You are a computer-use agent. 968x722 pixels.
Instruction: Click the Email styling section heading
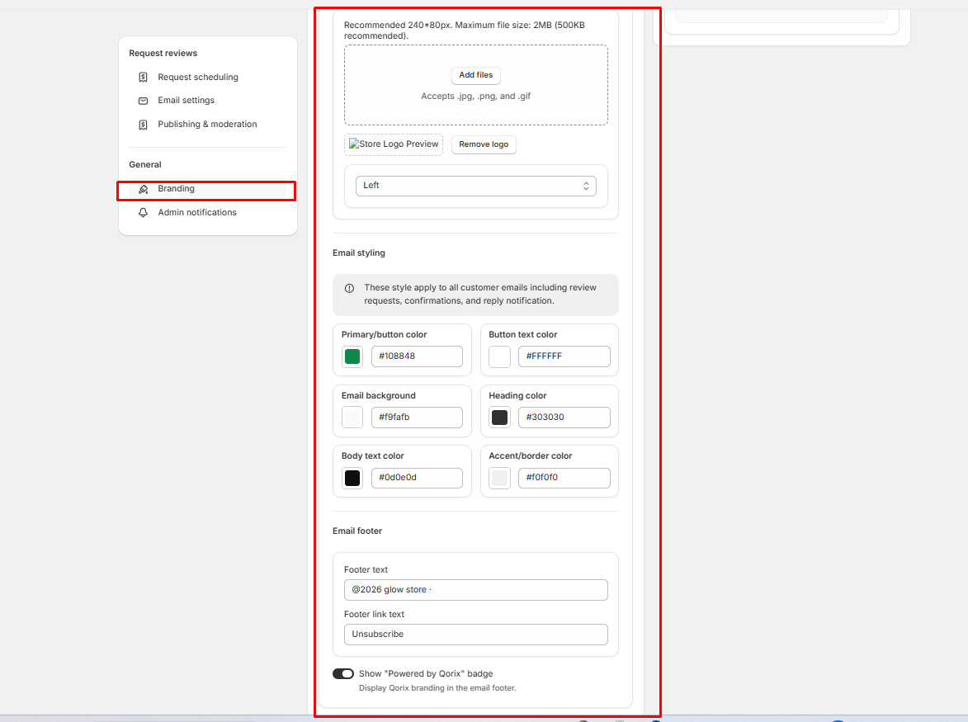pos(359,253)
